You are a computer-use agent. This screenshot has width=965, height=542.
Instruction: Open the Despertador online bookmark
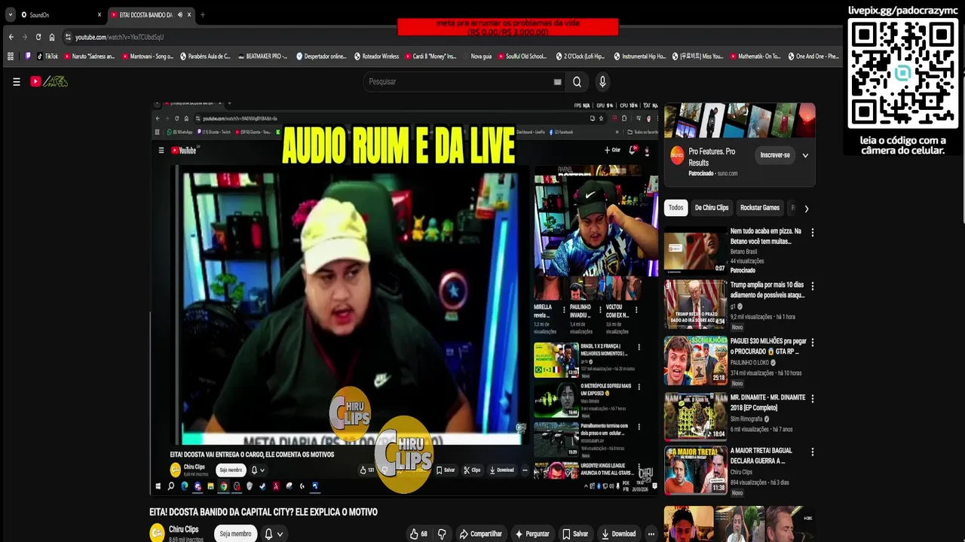tap(321, 56)
